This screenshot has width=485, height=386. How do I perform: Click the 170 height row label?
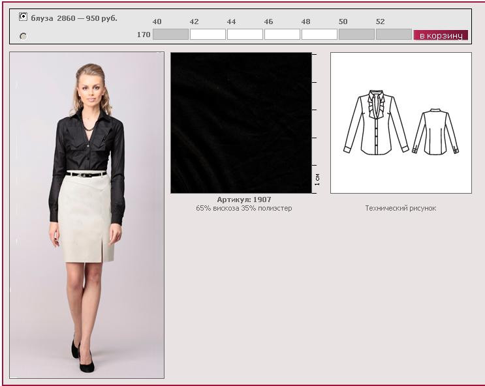click(x=144, y=35)
